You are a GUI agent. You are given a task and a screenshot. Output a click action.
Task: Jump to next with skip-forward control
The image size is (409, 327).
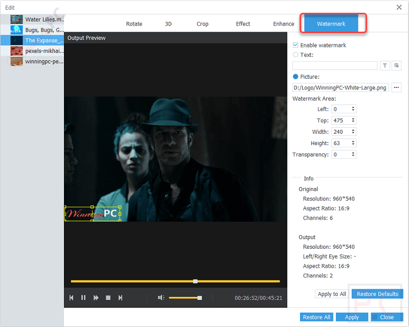coord(120,297)
